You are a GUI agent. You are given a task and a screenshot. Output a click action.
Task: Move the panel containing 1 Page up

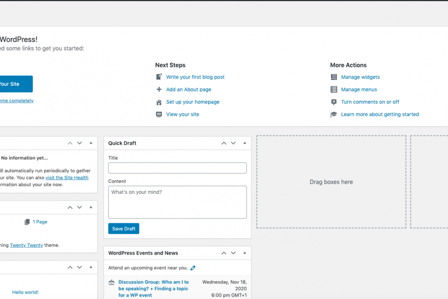click(70, 207)
